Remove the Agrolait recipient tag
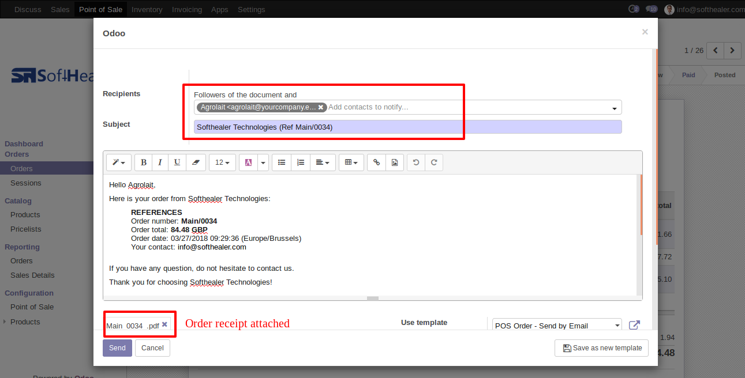 pos(321,107)
